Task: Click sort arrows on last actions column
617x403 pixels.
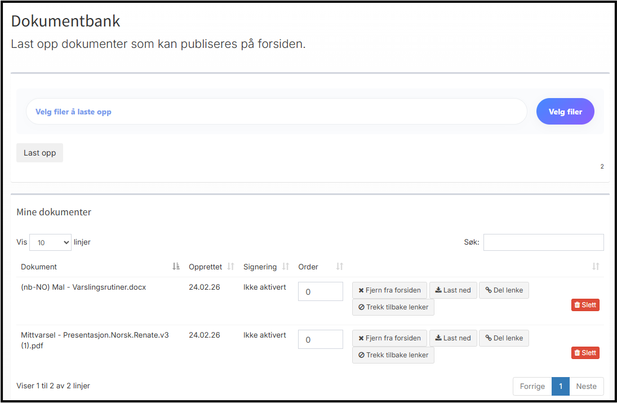Action: [596, 267]
